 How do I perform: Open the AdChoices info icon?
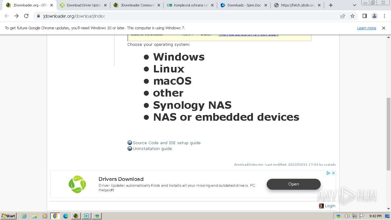328,173
